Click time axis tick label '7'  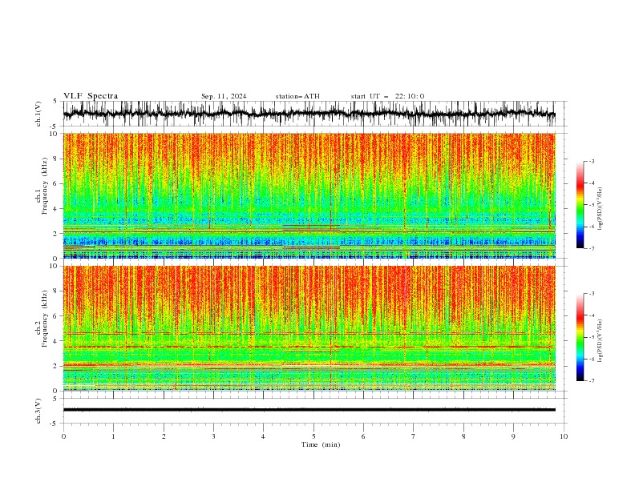[414, 436]
